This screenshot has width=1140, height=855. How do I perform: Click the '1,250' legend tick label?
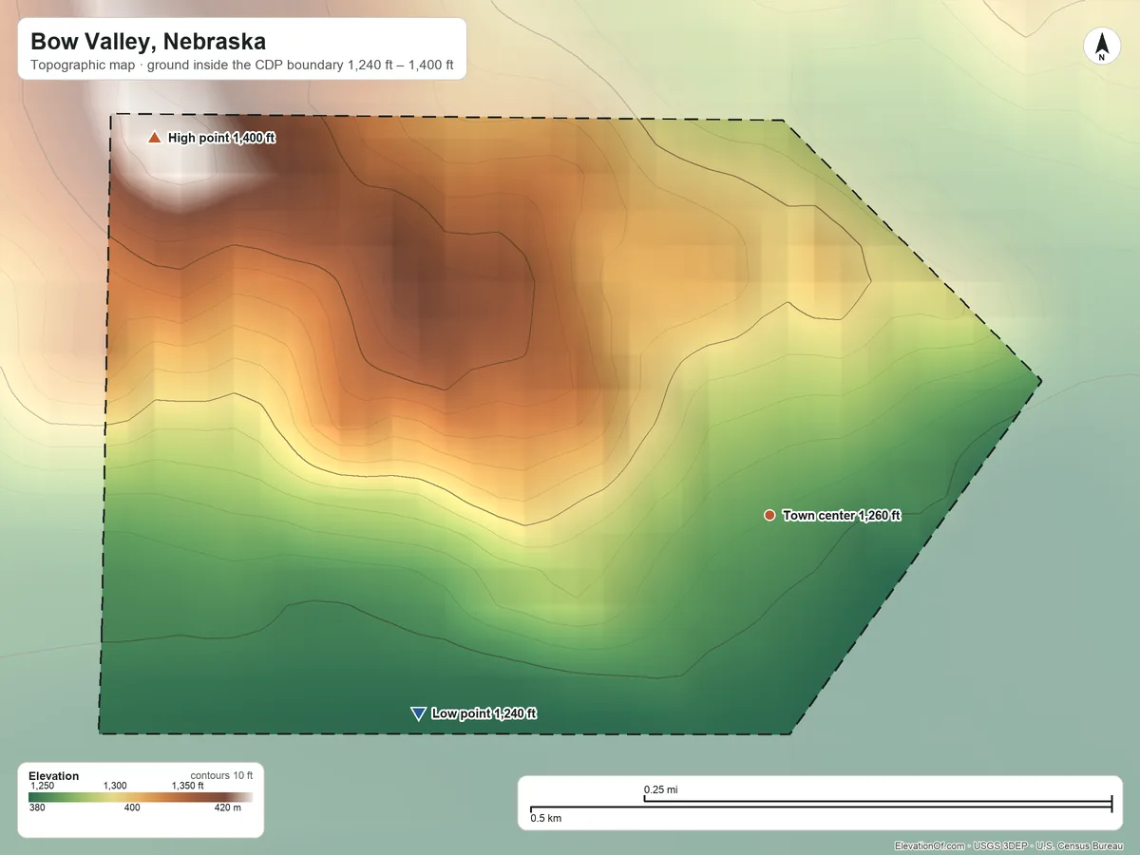[x=43, y=786]
